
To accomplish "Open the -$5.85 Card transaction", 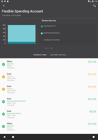I will [x=49, y=114].
